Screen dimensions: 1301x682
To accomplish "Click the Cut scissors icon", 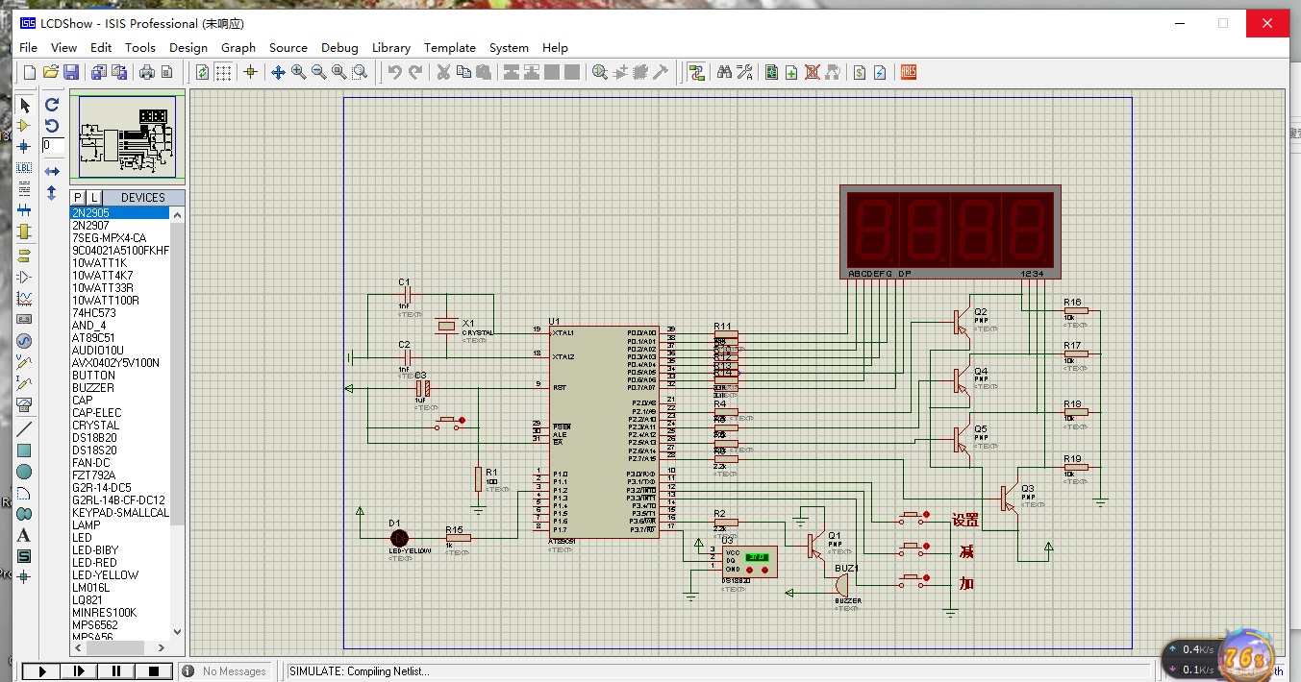I will pyautogui.click(x=443, y=72).
